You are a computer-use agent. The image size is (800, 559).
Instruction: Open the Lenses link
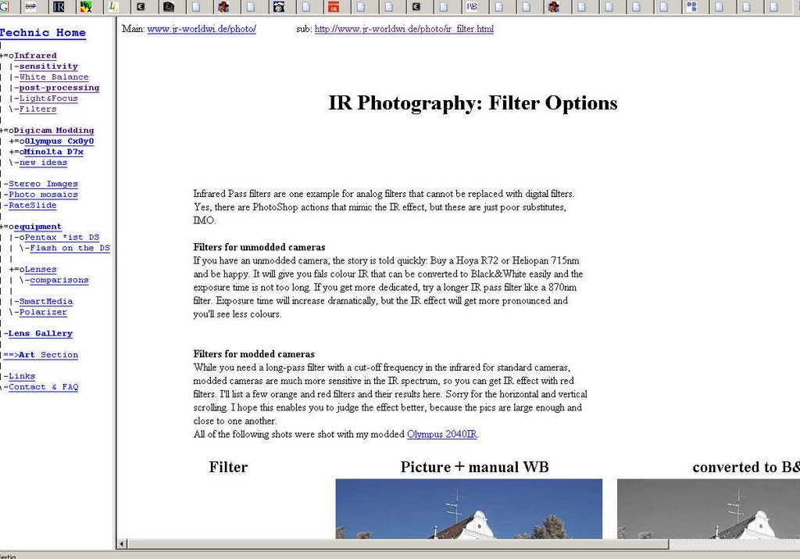coord(41,270)
